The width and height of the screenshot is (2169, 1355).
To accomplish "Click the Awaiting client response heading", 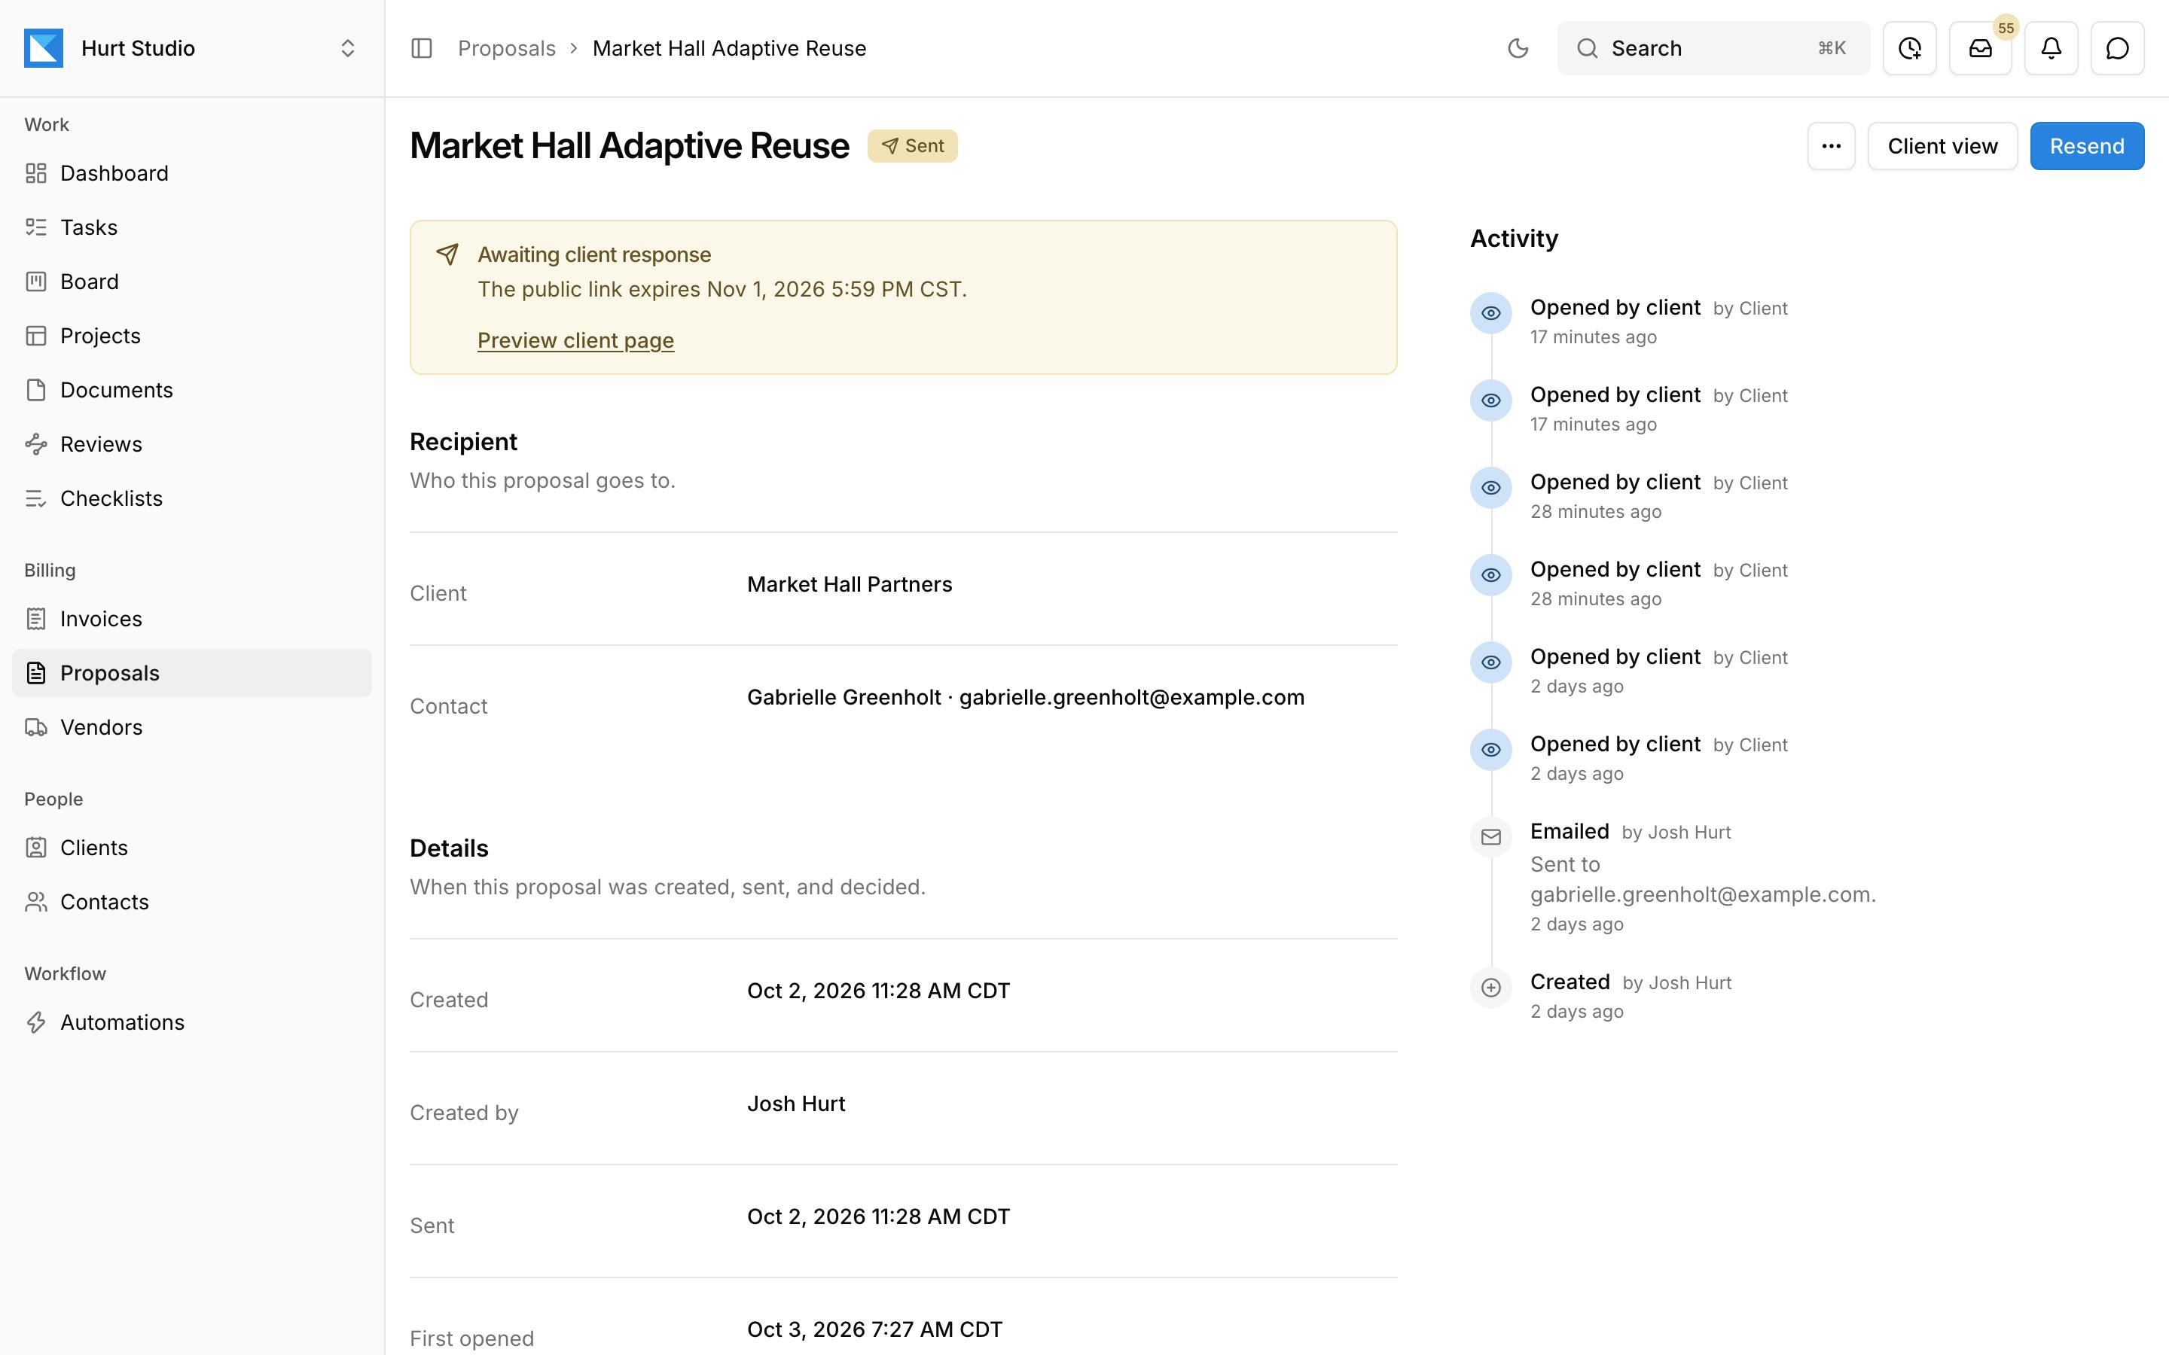I will click(x=594, y=254).
